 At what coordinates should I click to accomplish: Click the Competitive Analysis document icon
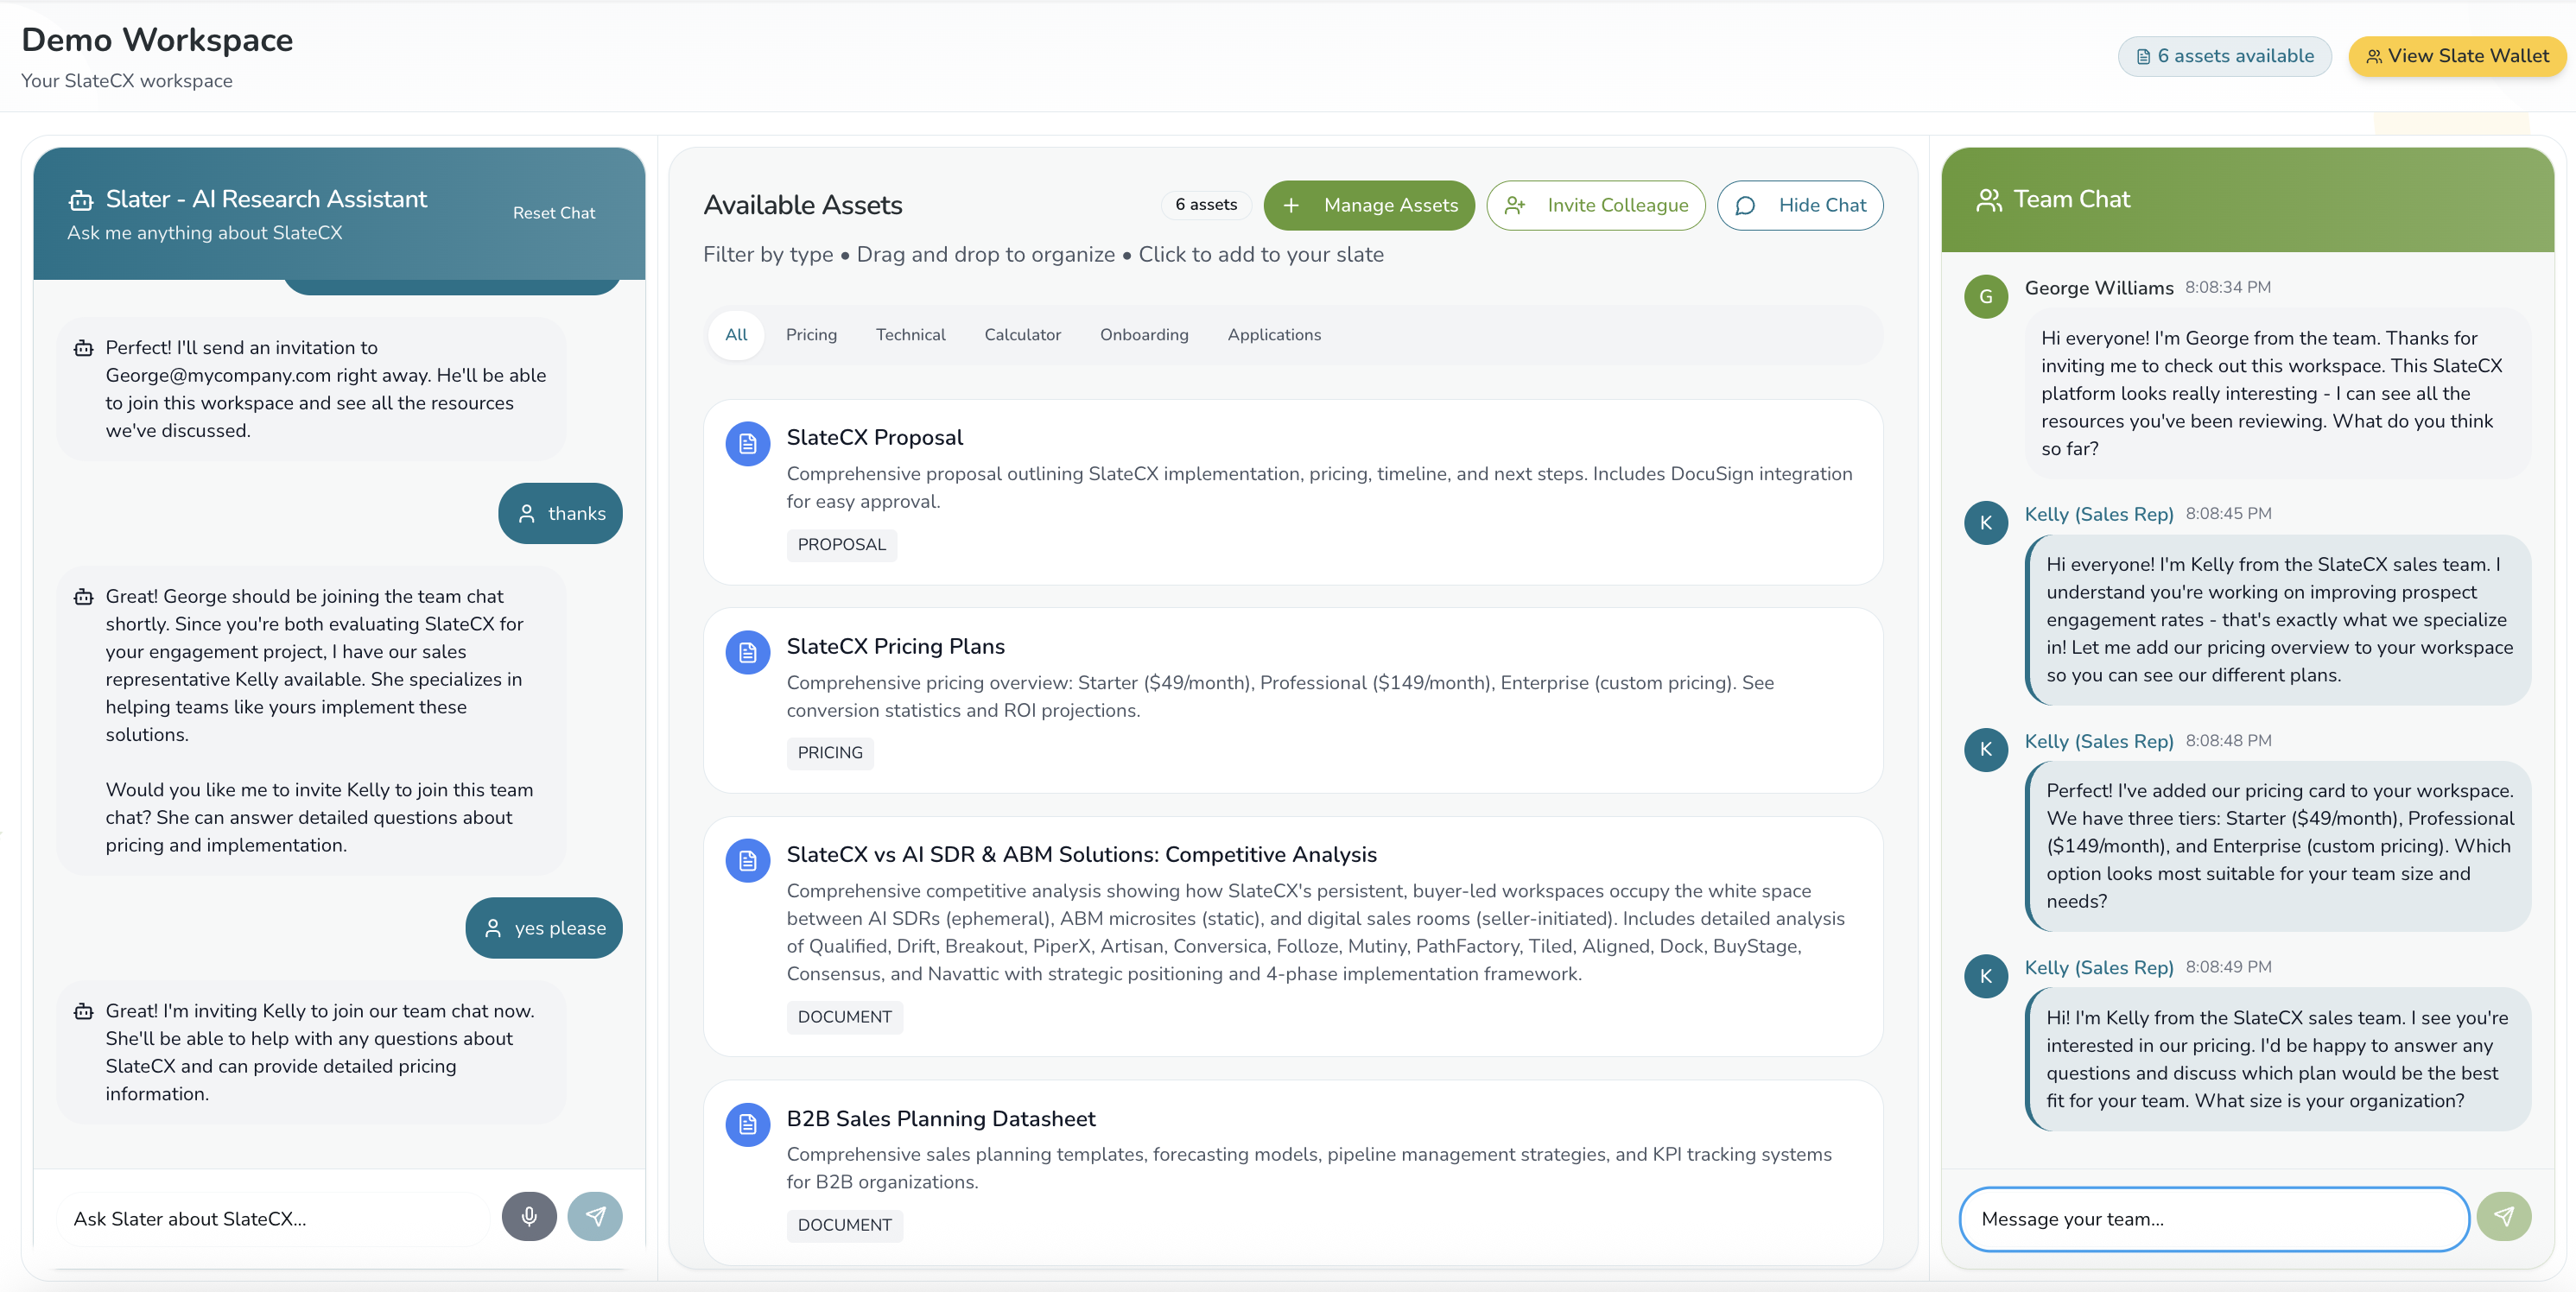tap(747, 861)
